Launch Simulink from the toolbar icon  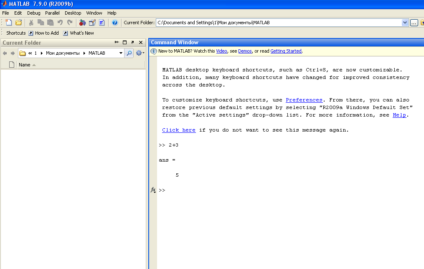82,23
